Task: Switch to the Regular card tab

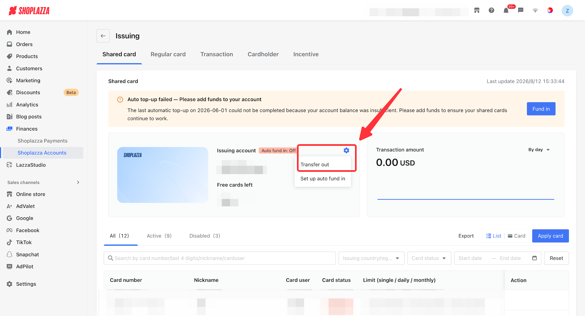Action: 168,54
